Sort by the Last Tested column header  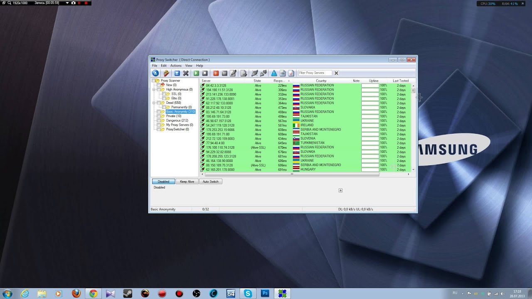coord(401,81)
